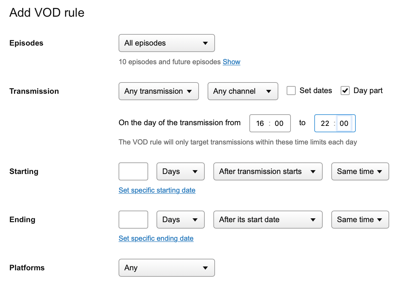Focus the Starting number input field
This screenshot has height=287, width=403.
(x=133, y=171)
